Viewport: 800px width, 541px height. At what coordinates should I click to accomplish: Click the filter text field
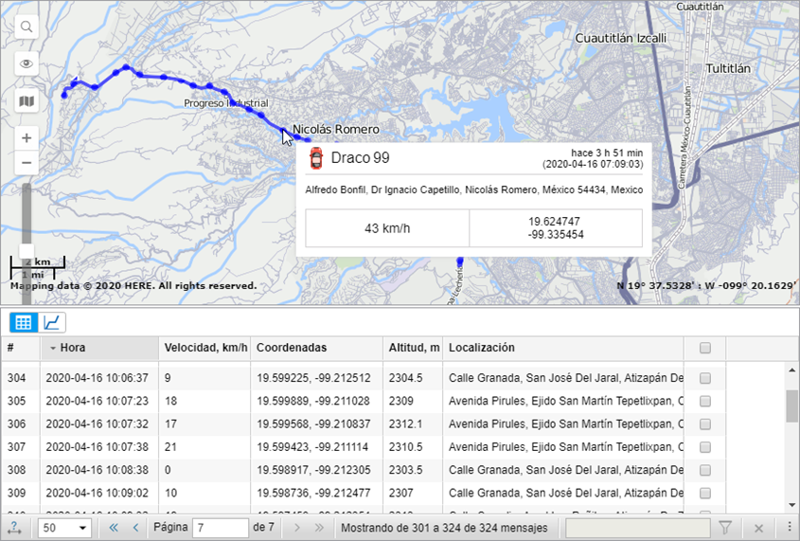pos(638,528)
